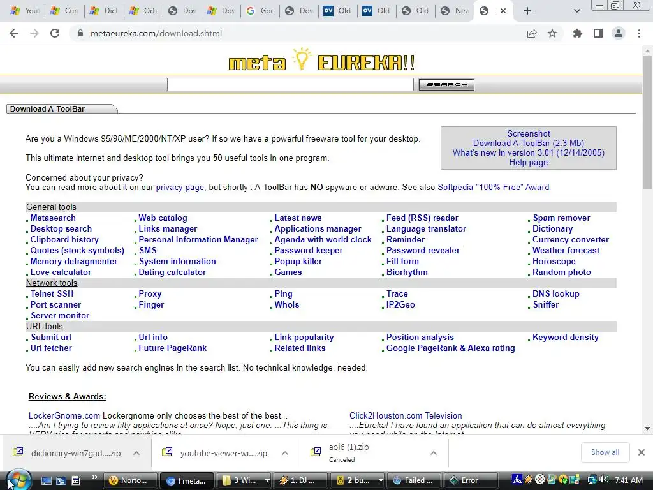The height and width of the screenshot is (490, 653).
Task: Go back to the previous page
Action: pos(14,33)
